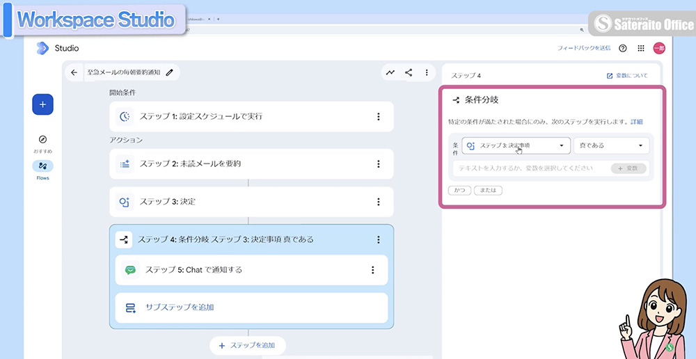
Task: Open a new browser tab with plus
Action: [x=218, y=19]
